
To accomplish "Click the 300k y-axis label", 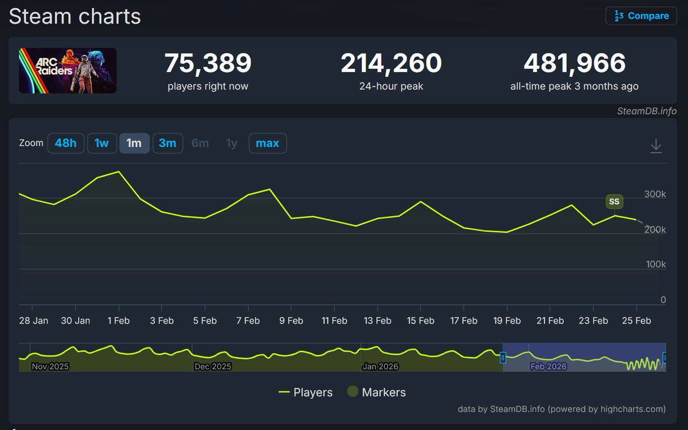I will (x=655, y=194).
